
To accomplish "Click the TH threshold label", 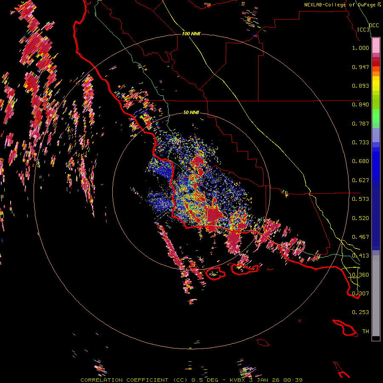I will [366, 332].
